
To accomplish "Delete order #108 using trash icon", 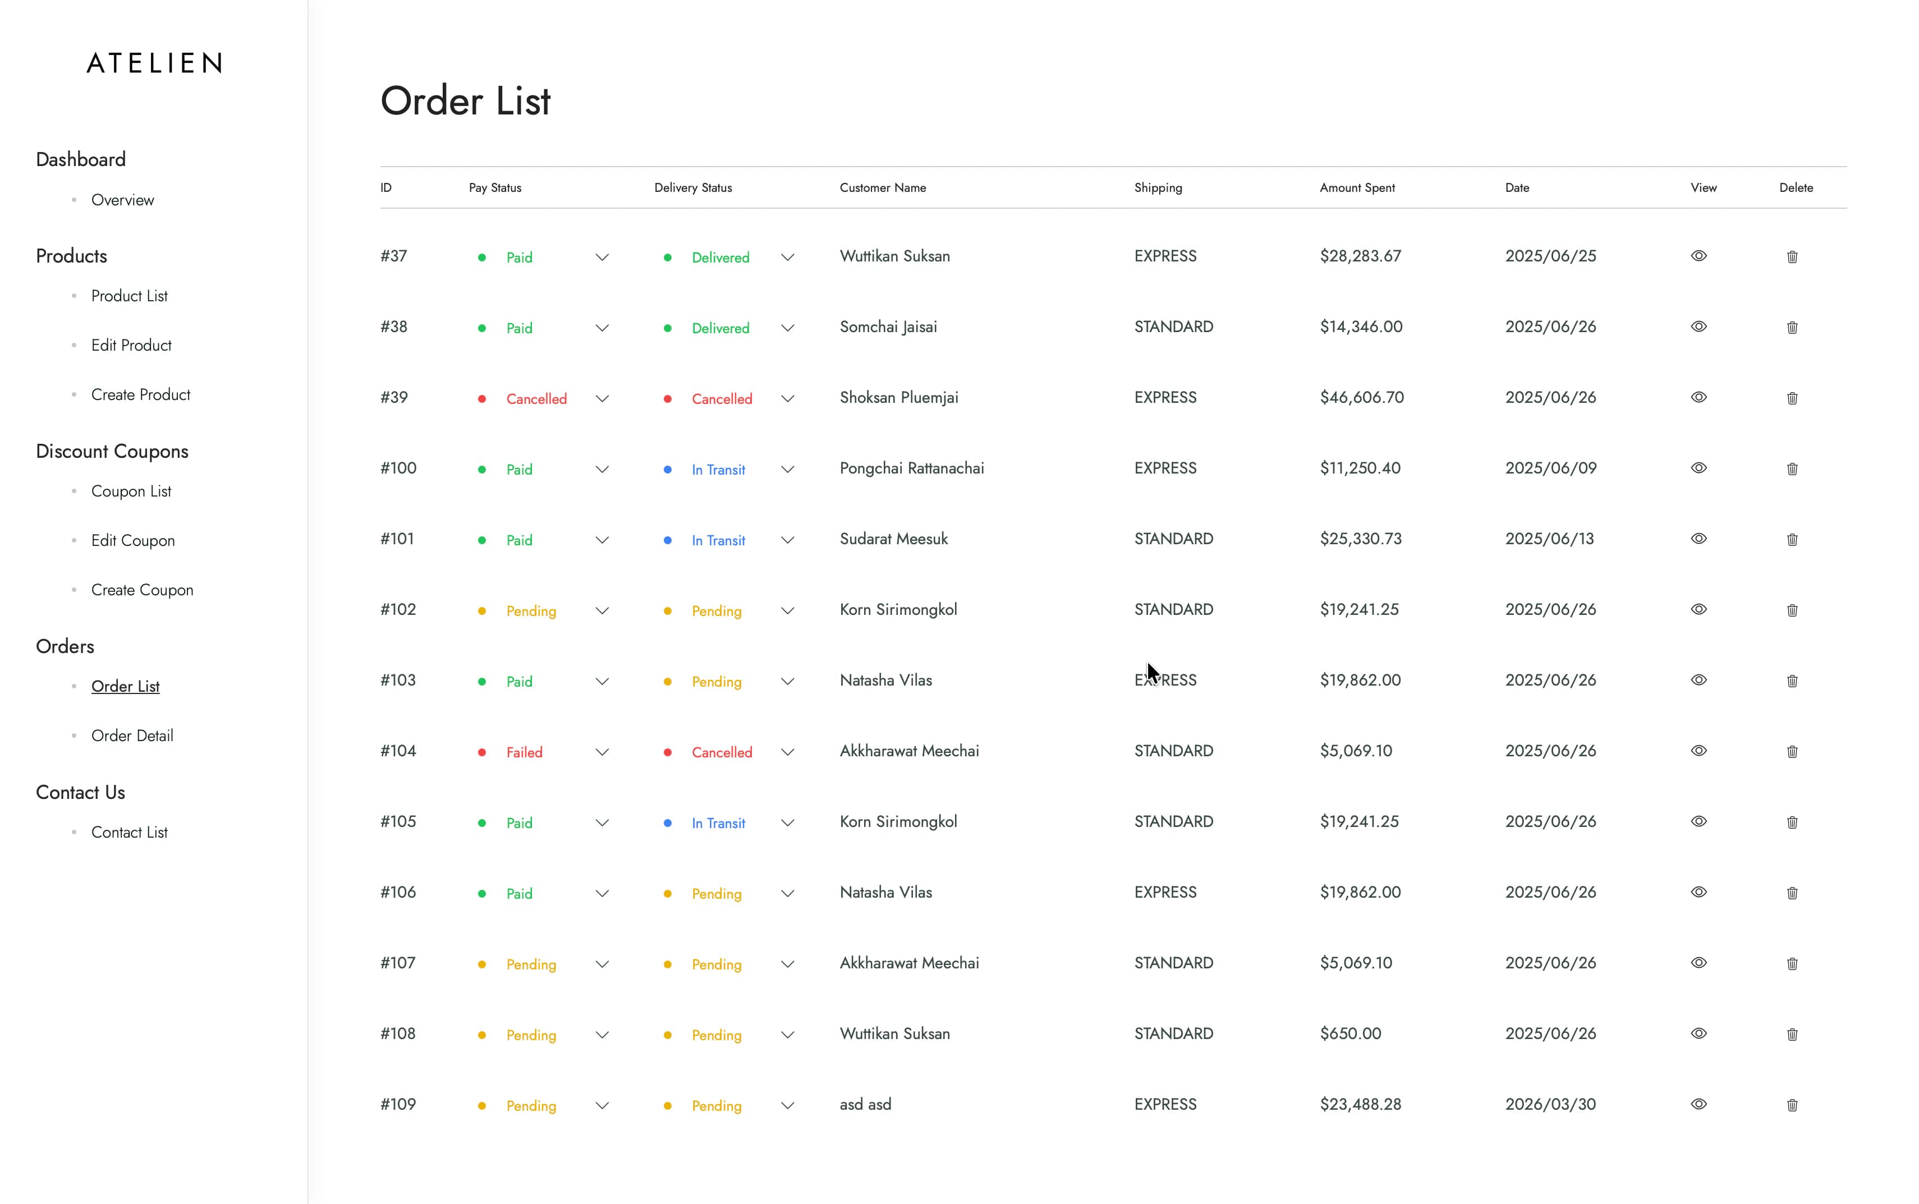I will point(1792,1035).
